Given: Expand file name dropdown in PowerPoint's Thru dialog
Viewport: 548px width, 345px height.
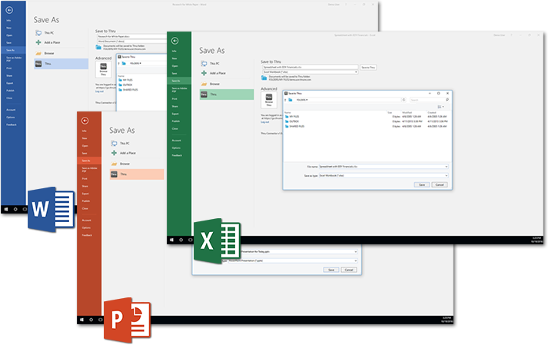Looking at the screenshot, I should pos(356,252).
